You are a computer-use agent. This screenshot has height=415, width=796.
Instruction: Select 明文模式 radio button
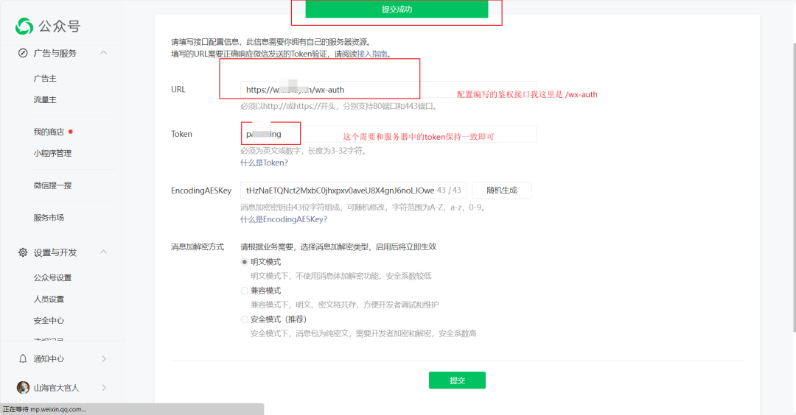pyautogui.click(x=244, y=262)
